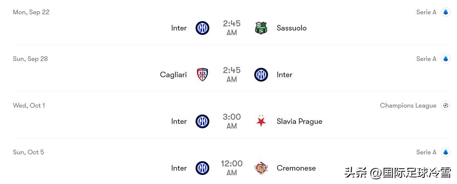Click the Mon, Sep 22 date header
The width and height of the screenshot is (457, 184).
click(x=31, y=12)
